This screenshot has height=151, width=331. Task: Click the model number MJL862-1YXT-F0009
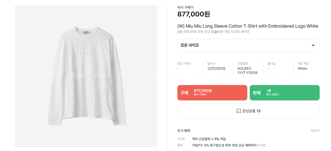point(247,71)
